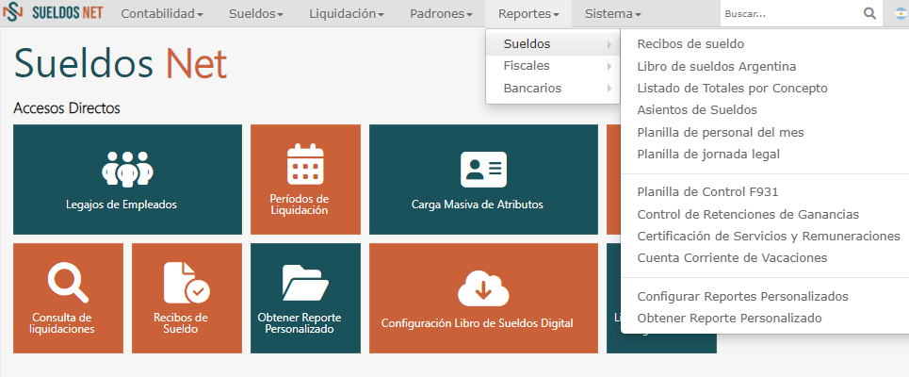This screenshot has height=377, width=909.
Task: Open the Legajos de Empleados people icon
Action: pyautogui.click(x=127, y=169)
